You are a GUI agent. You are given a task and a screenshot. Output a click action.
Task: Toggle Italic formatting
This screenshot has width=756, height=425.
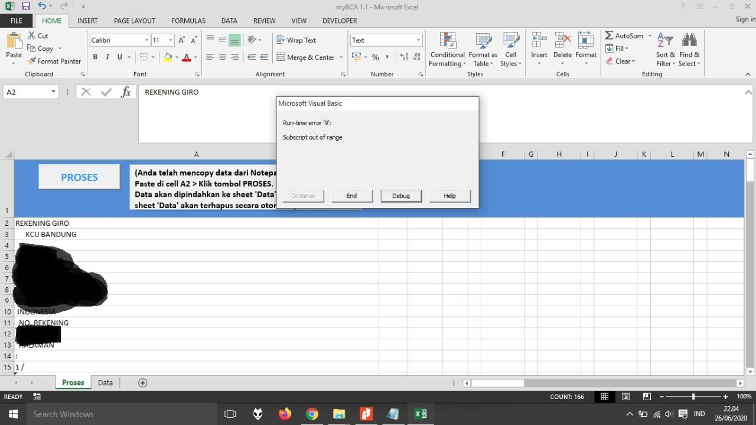107,57
